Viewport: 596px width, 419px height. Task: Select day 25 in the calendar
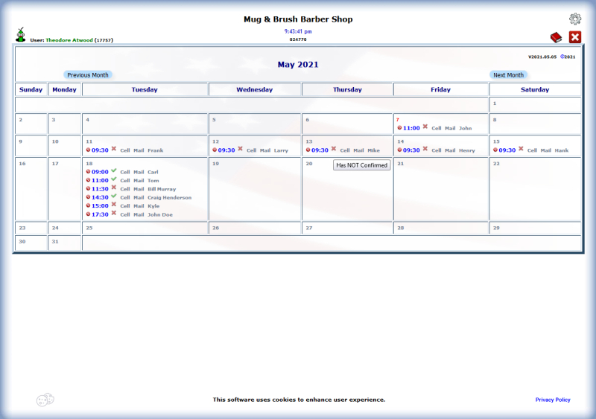coord(89,228)
